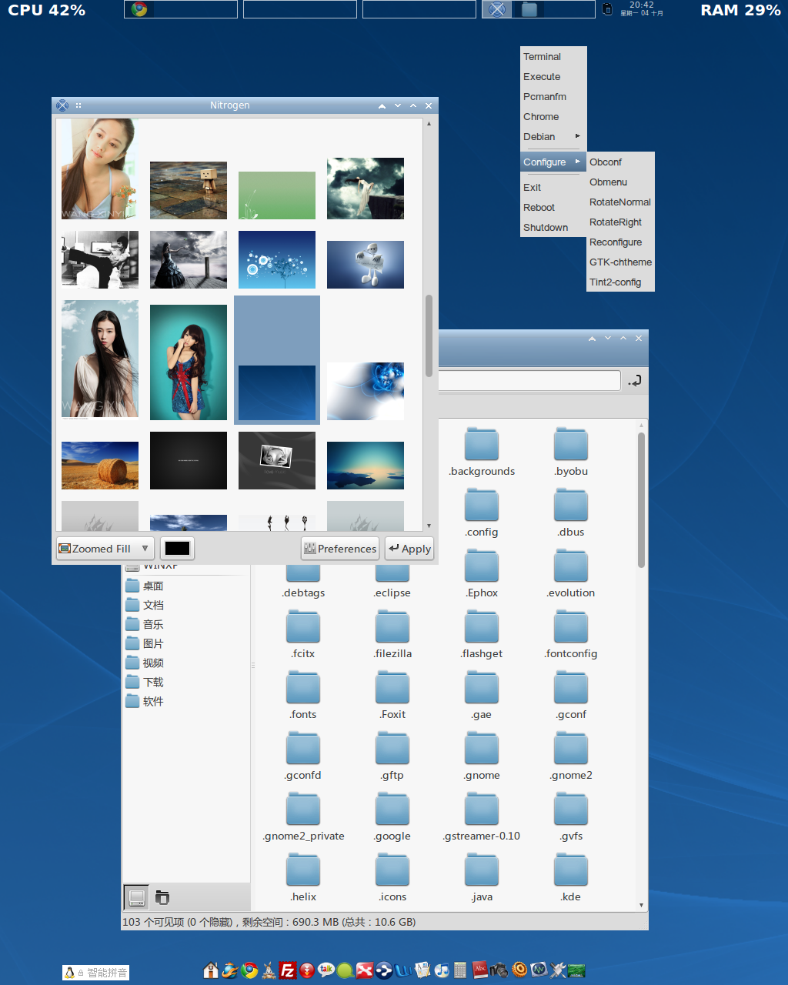The height and width of the screenshot is (985, 788).
Task: Open the red download-arrow dock icon
Action: (307, 970)
